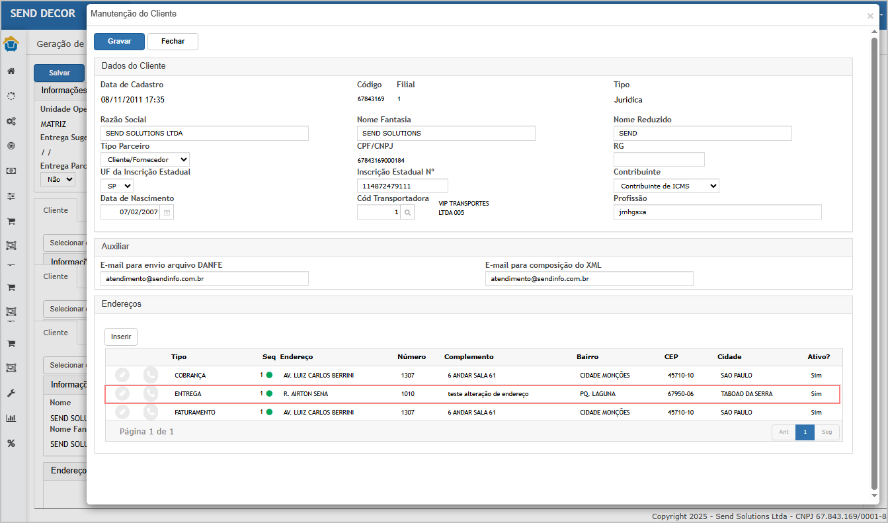This screenshot has height=523, width=888.
Task: Go to page 1 in address pagination
Action: [x=805, y=432]
